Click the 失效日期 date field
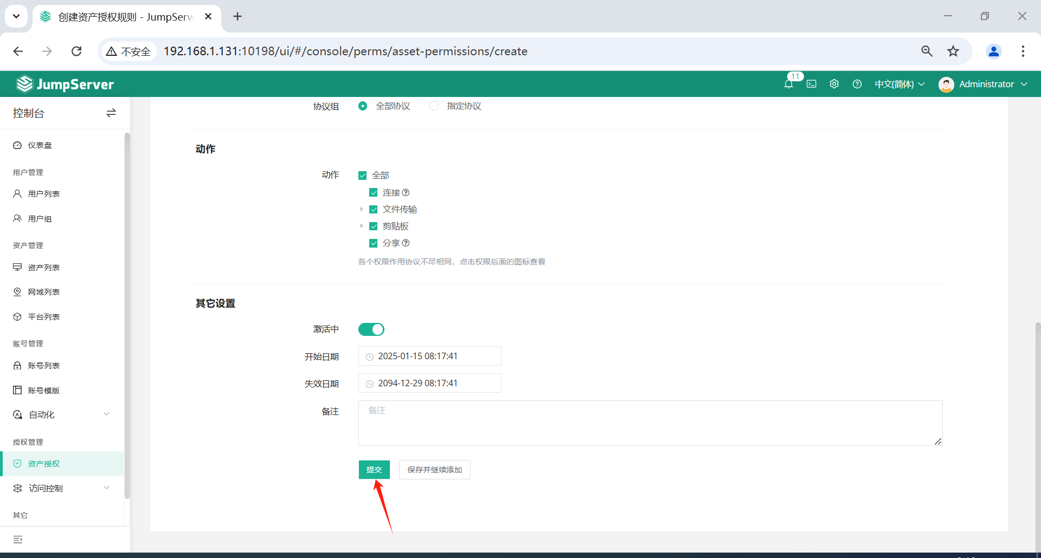The height and width of the screenshot is (558, 1041). (x=429, y=383)
